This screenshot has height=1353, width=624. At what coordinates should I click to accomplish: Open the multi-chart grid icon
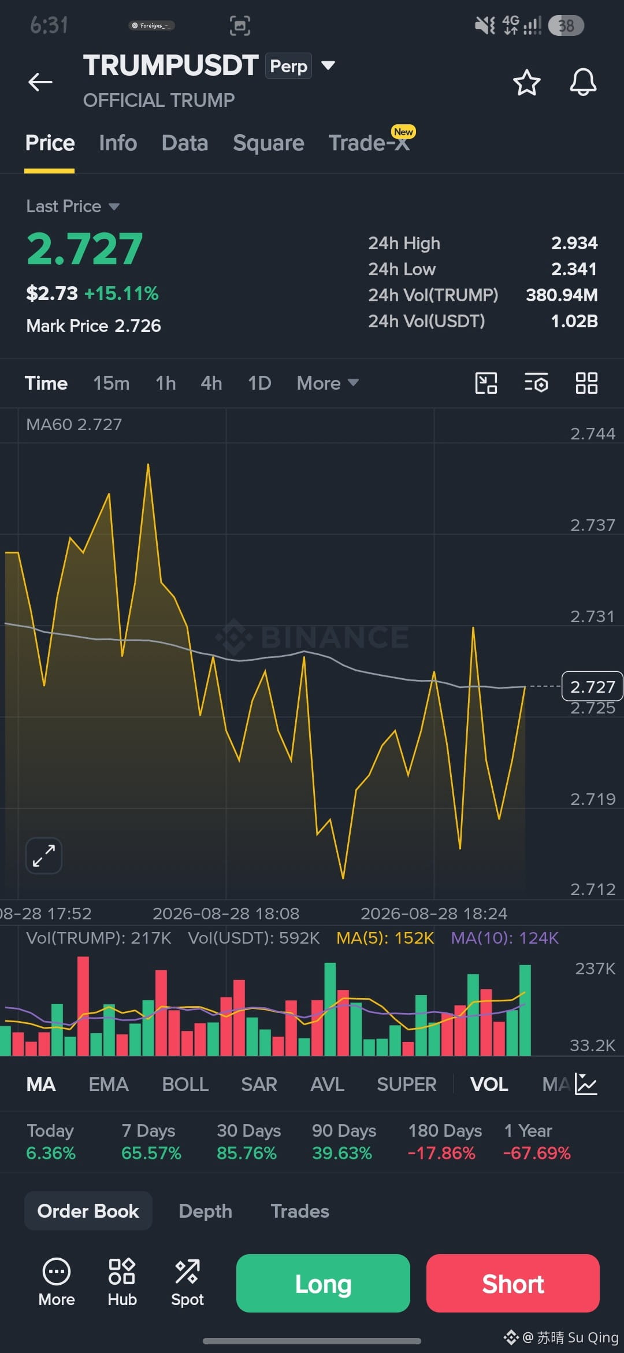tap(586, 383)
